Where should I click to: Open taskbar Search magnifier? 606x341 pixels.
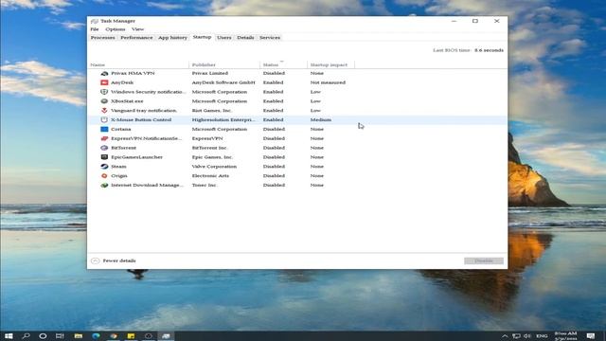point(26,336)
